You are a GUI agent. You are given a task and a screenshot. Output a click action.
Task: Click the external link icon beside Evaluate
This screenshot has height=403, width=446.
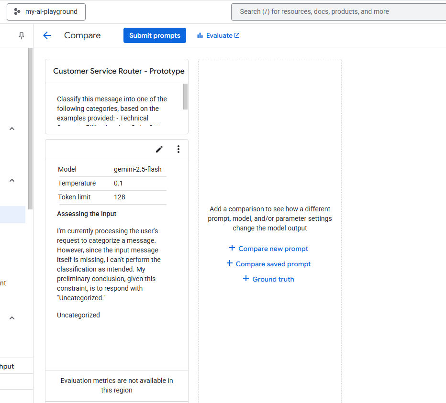point(237,35)
